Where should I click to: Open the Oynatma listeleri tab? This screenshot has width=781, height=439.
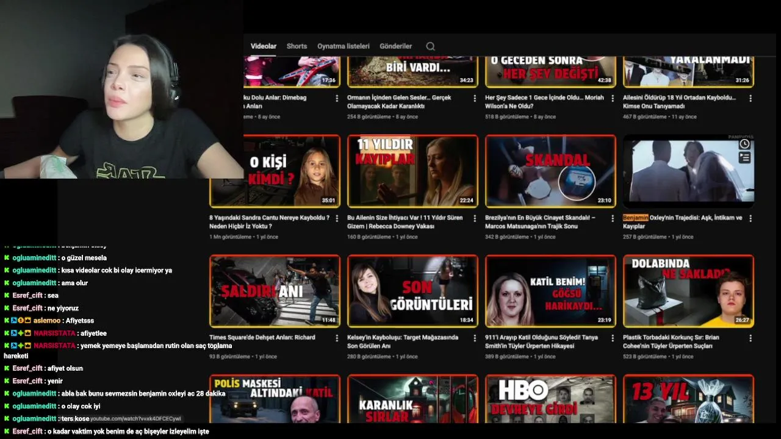[x=344, y=46]
